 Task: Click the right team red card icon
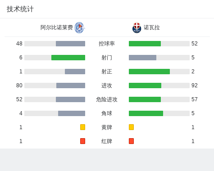pos(131,141)
